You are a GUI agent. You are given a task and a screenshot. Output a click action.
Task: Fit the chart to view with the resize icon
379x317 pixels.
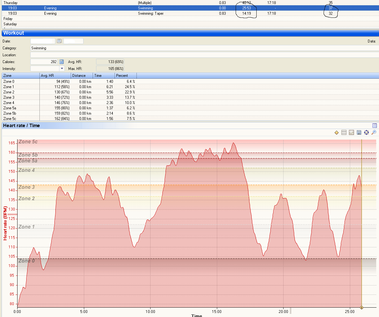366,132
